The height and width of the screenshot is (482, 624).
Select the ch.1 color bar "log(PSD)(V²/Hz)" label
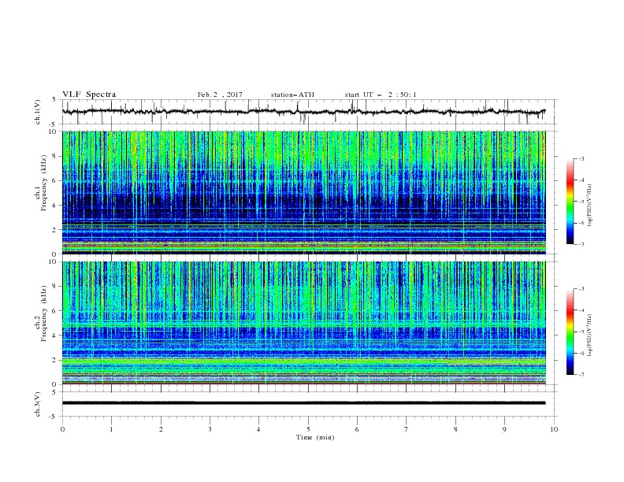589,206
